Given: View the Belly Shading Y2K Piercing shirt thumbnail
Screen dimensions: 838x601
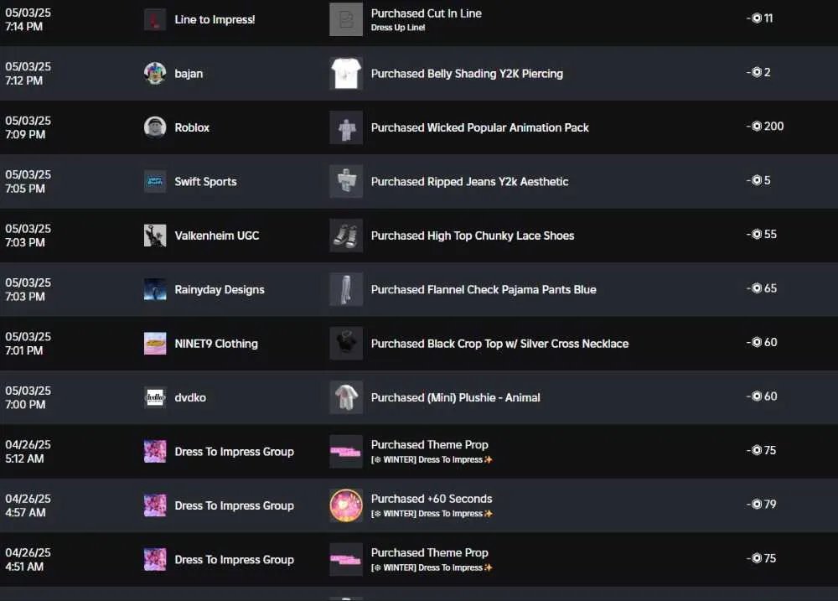Looking at the screenshot, I should click(x=346, y=73).
